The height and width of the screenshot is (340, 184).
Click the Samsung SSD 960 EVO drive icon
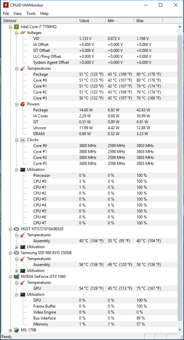pyautogui.click(x=16, y=253)
